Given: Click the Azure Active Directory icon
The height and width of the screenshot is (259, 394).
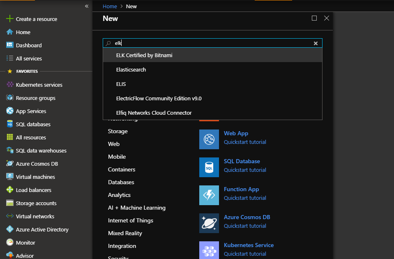Looking at the screenshot, I should click(10, 229).
